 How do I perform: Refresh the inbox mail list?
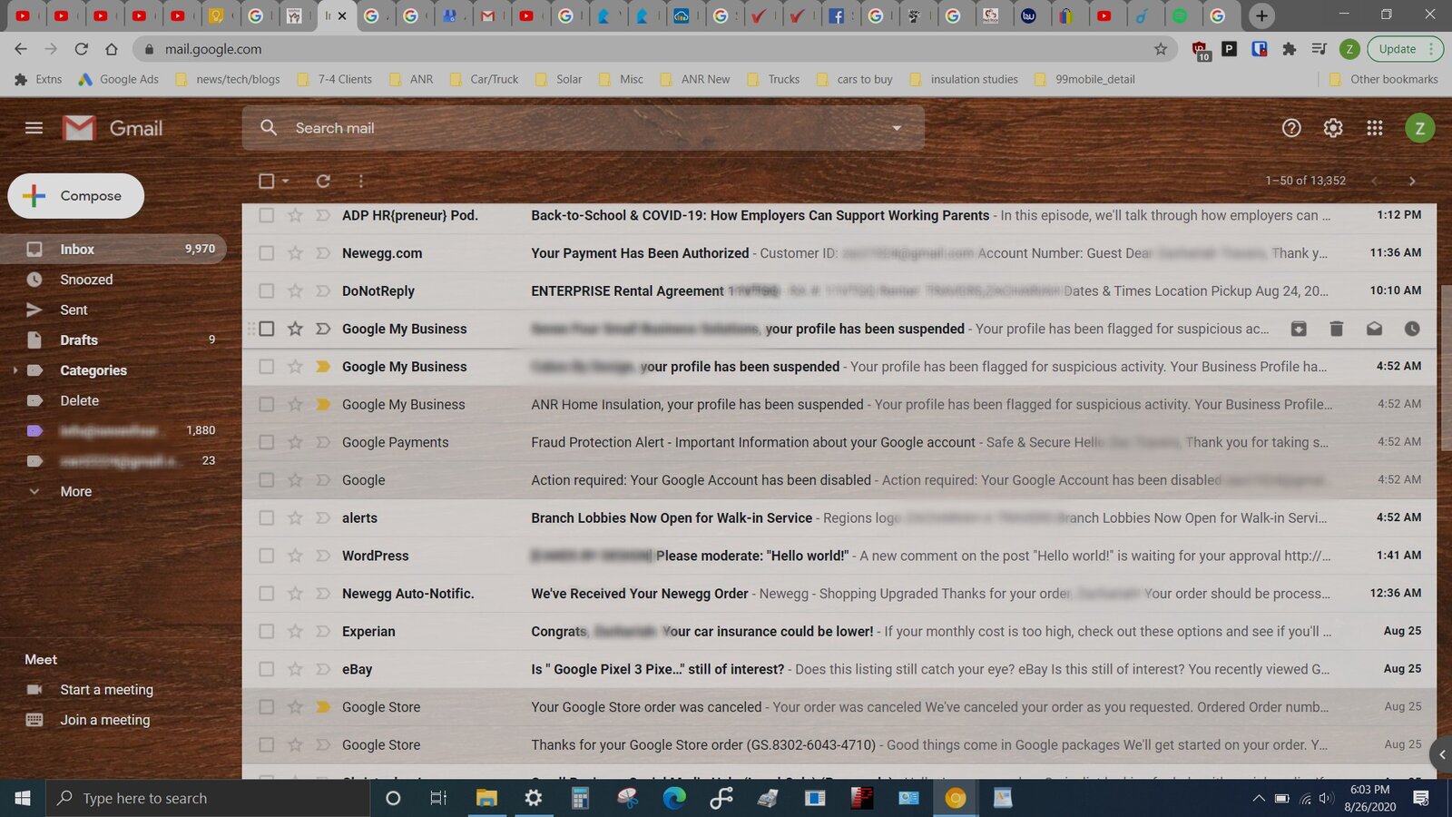coord(323,181)
